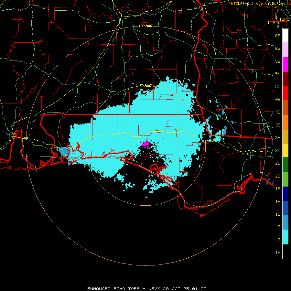Click the 'ENHANCED ECHO TOPS' product title

[x=113, y=289]
